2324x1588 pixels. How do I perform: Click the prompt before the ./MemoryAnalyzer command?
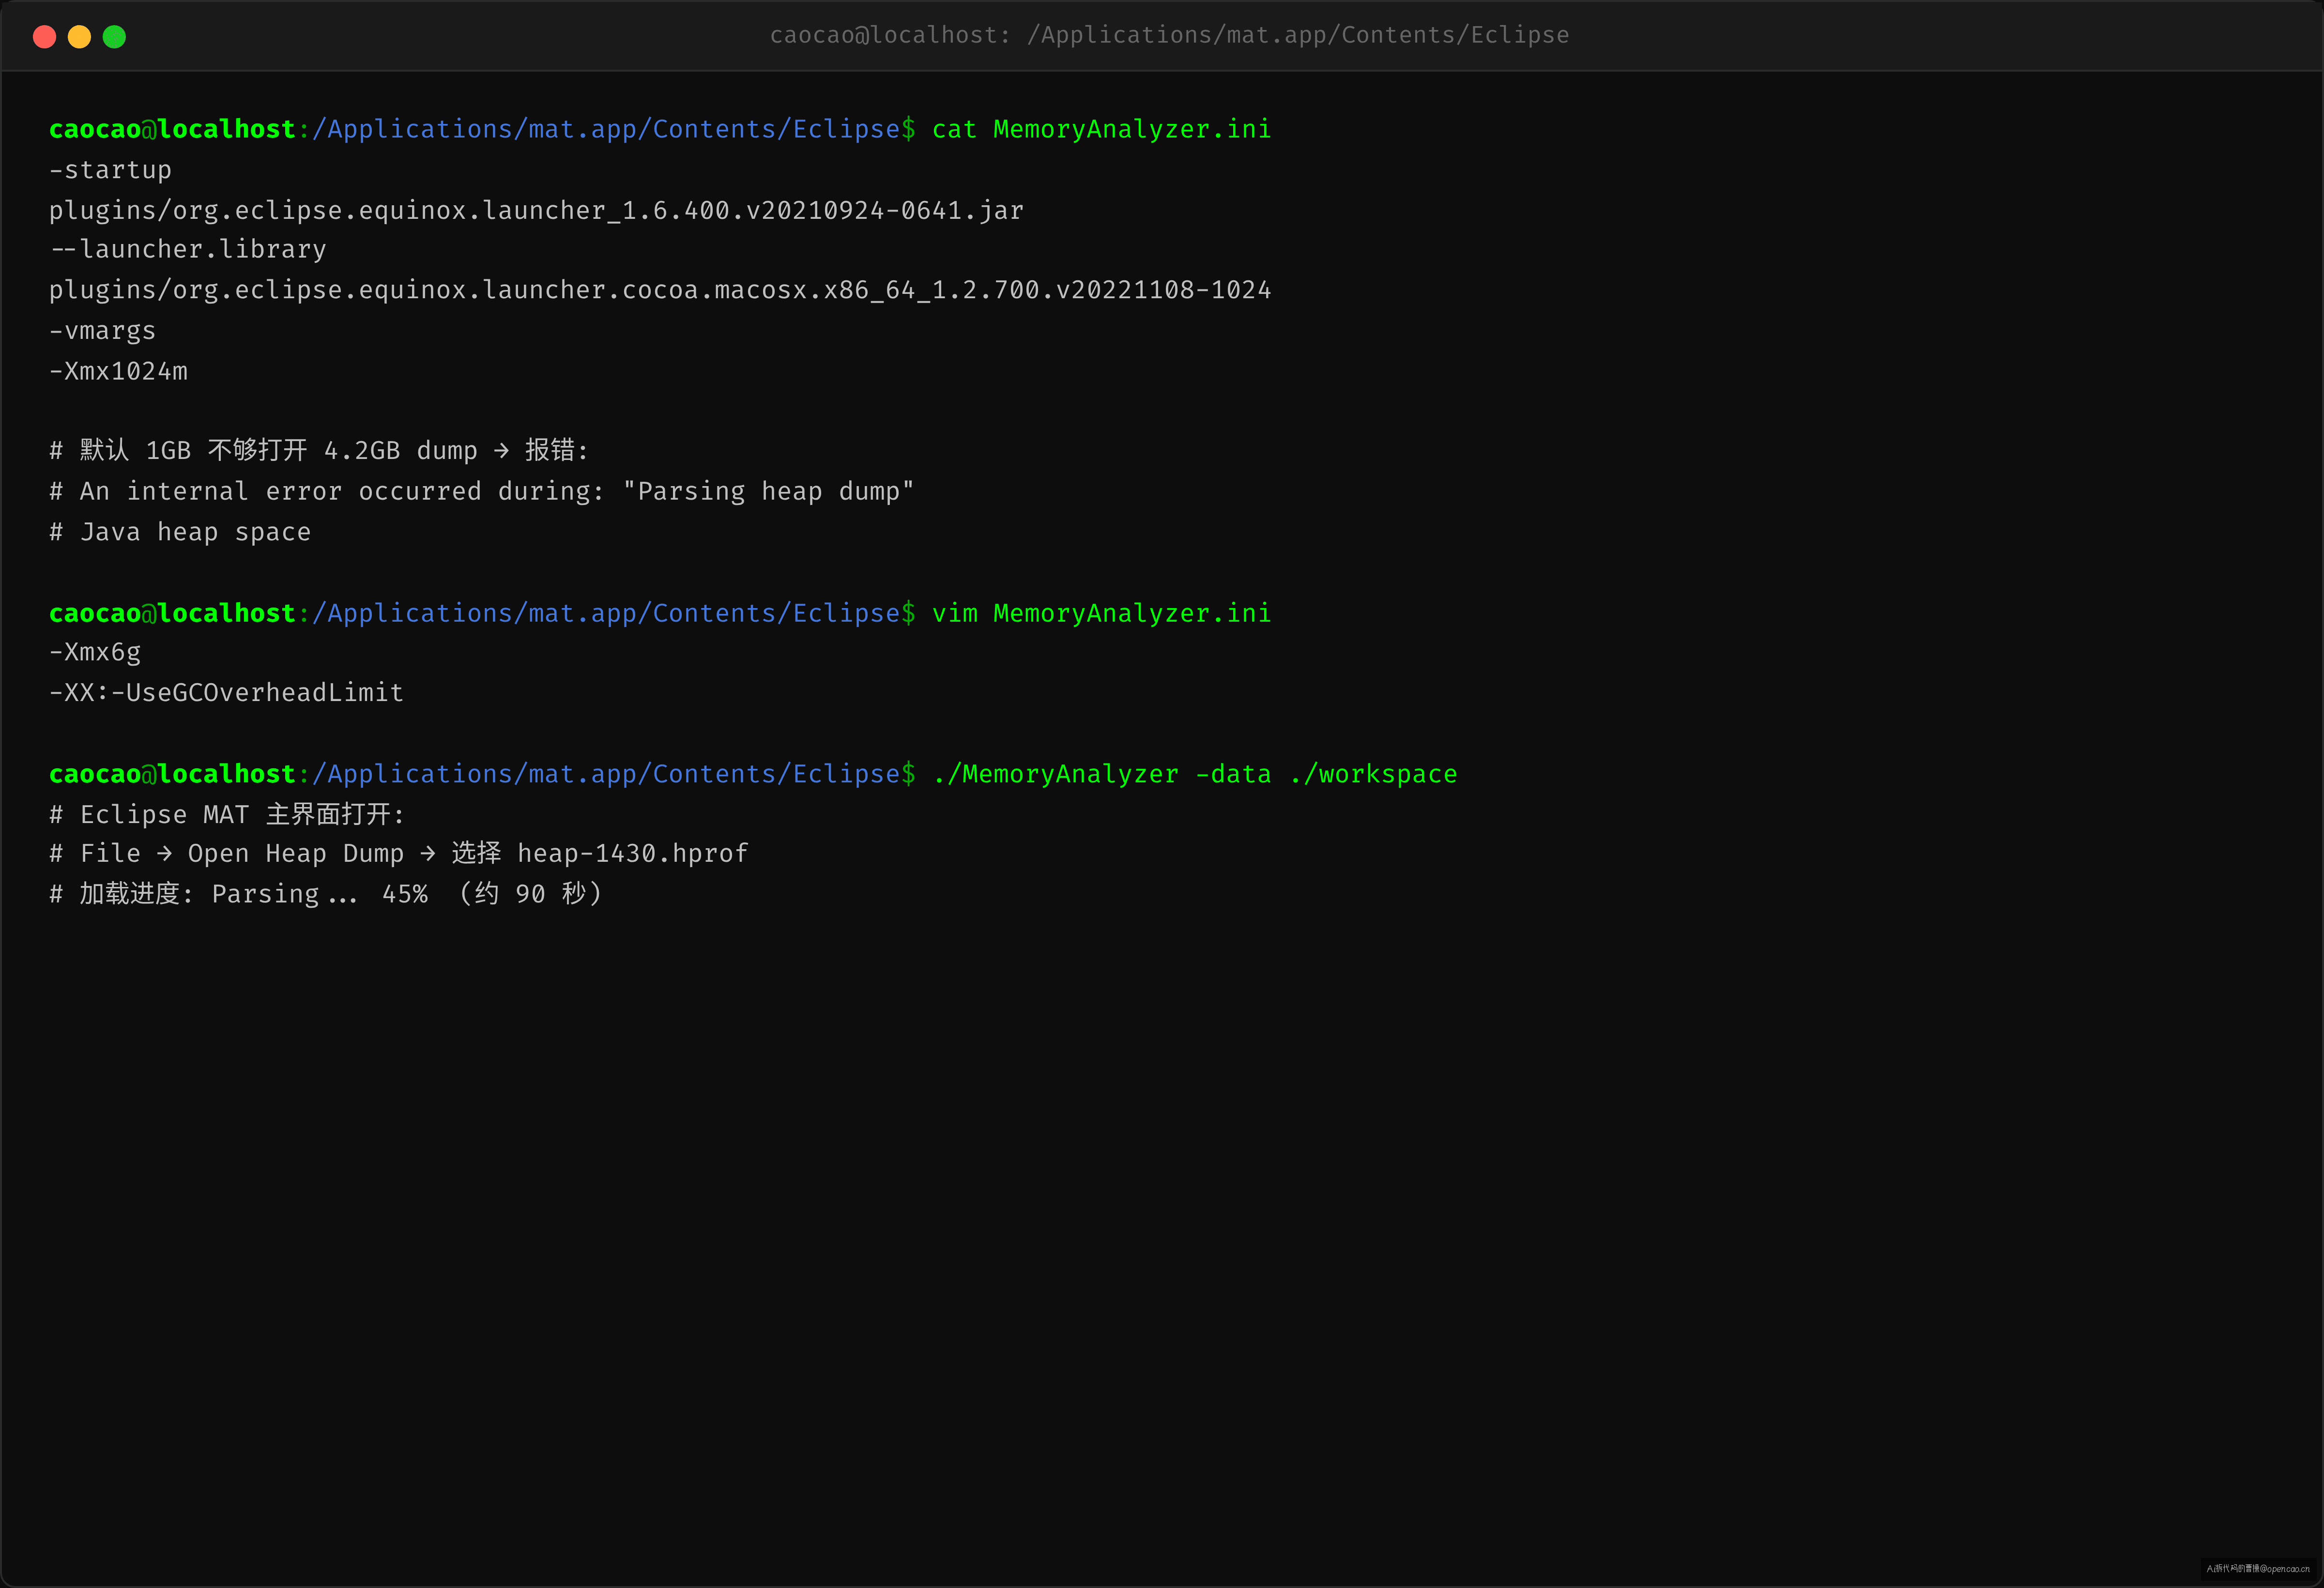point(482,774)
